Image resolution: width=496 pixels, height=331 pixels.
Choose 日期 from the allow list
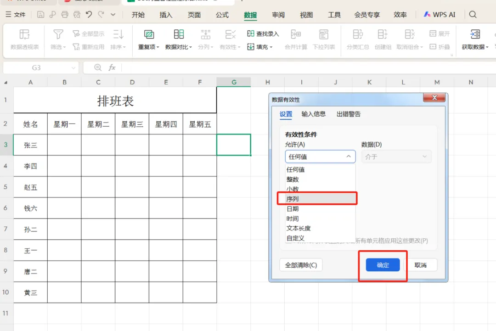click(320, 208)
